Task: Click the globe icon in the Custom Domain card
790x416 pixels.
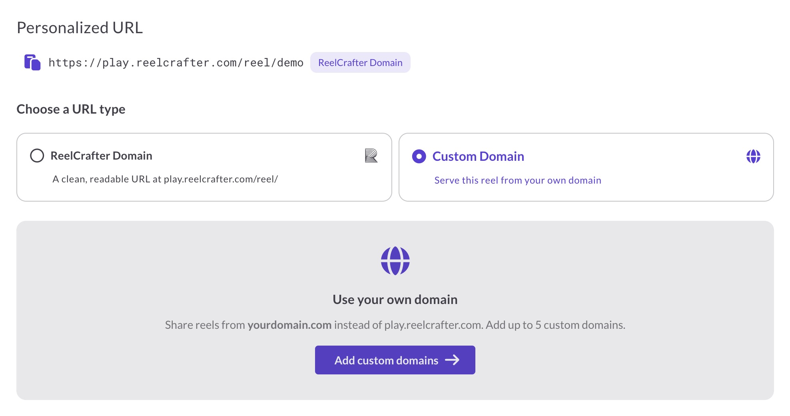Action: pyautogui.click(x=753, y=156)
